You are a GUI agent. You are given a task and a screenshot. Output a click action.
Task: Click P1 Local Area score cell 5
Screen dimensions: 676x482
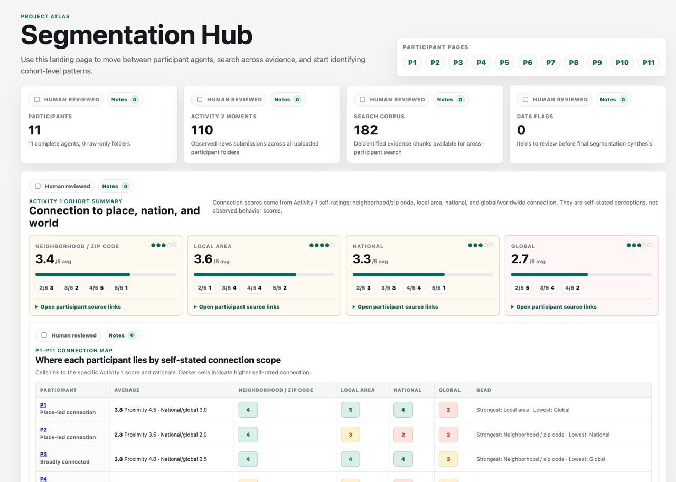tap(350, 410)
